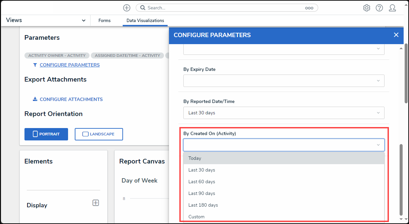Switch to the Data Visualizations tab
The image size is (409, 224).
[145, 20]
